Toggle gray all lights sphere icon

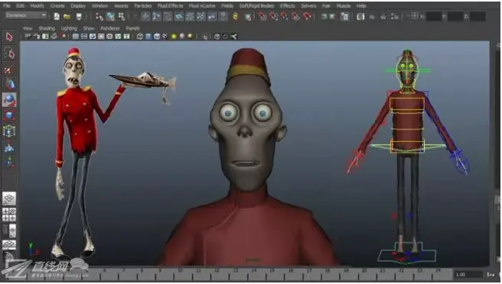click(182, 36)
